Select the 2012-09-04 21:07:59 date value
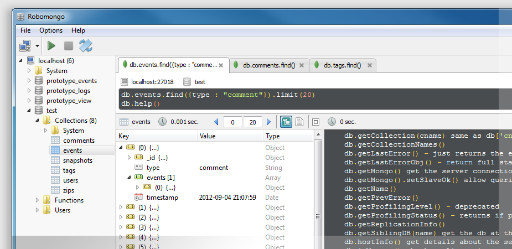 point(227,198)
